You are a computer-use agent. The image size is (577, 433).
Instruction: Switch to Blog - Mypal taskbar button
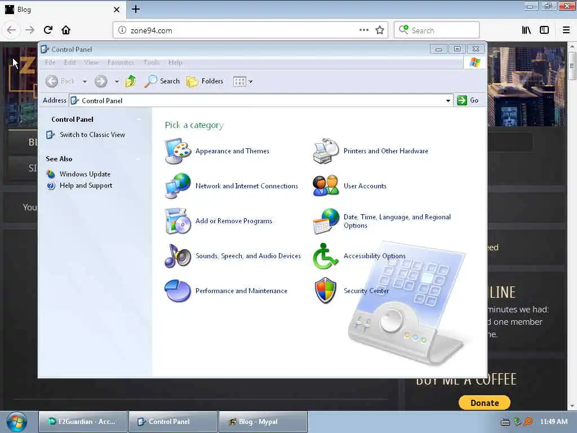coord(263,422)
